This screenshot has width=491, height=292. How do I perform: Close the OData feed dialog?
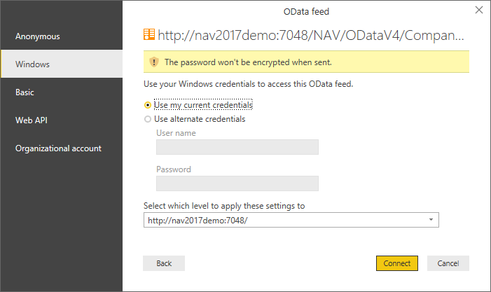pyautogui.click(x=479, y=10)
